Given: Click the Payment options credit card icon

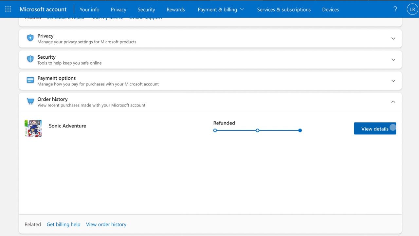Looking at the screenshot, I should 30,80.
